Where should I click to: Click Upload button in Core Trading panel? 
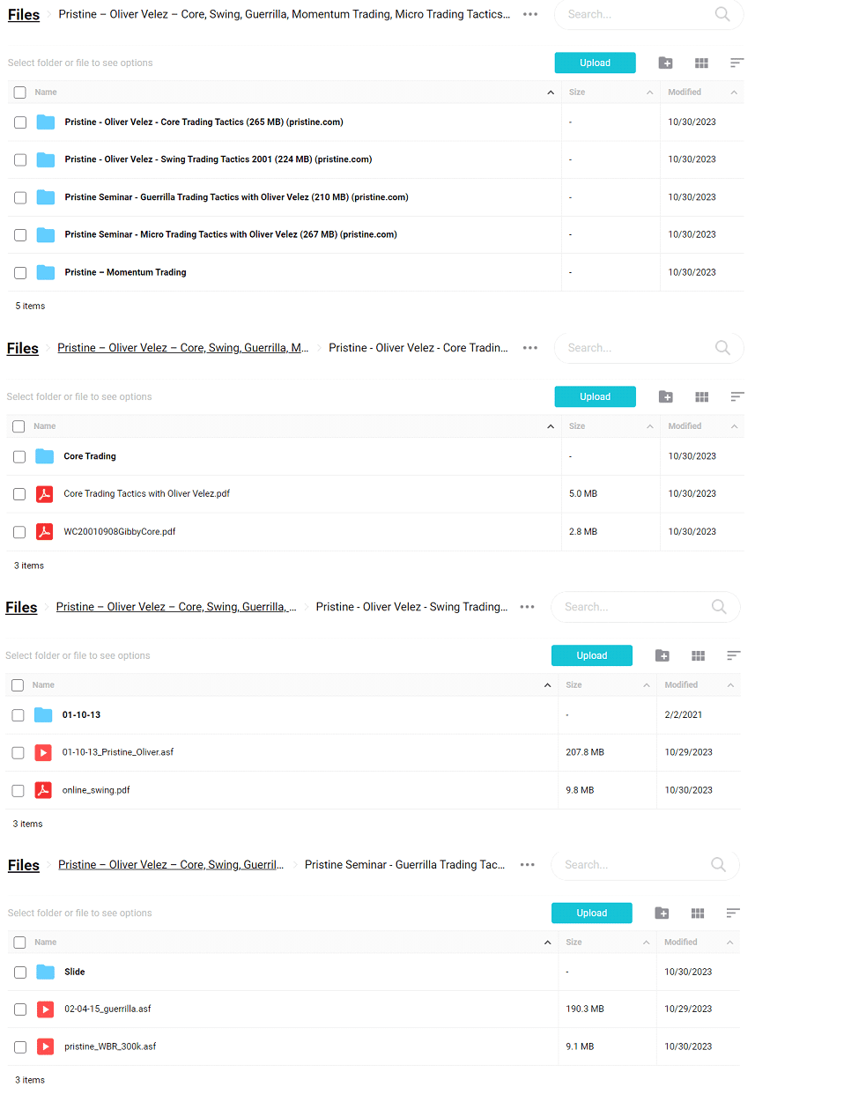[596, 396]
